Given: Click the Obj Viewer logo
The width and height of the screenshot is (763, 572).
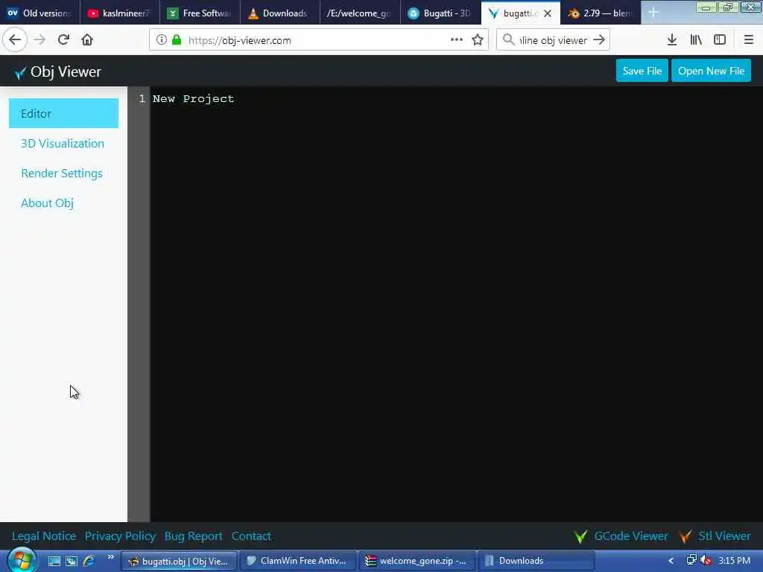Looking at the screenshot, I should [x=58, y=72].
